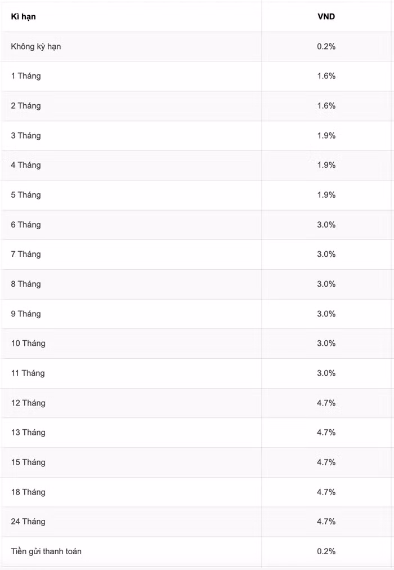Select the 'Không kỳ hạn' row label
This screenshot has width=394, height=570.
pyautogui.click(x=36, y=47)
